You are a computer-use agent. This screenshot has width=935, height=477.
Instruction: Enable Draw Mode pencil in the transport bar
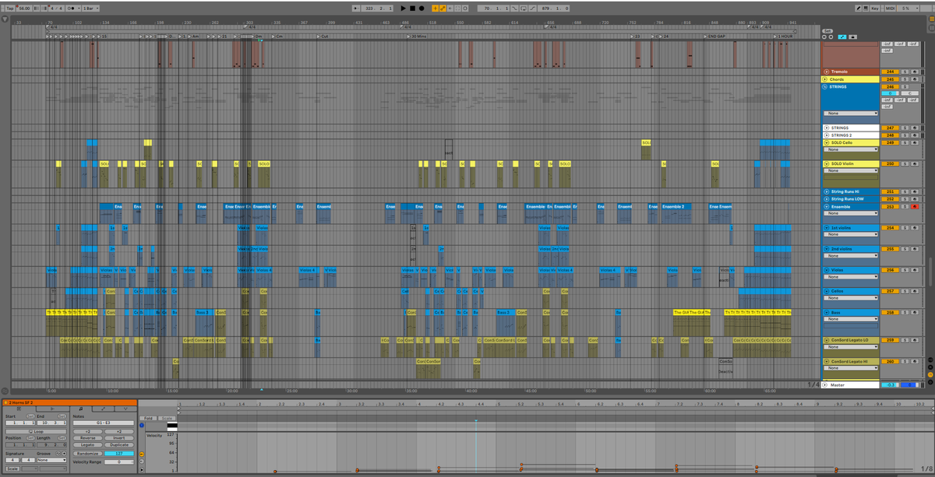tap(859, 8)
